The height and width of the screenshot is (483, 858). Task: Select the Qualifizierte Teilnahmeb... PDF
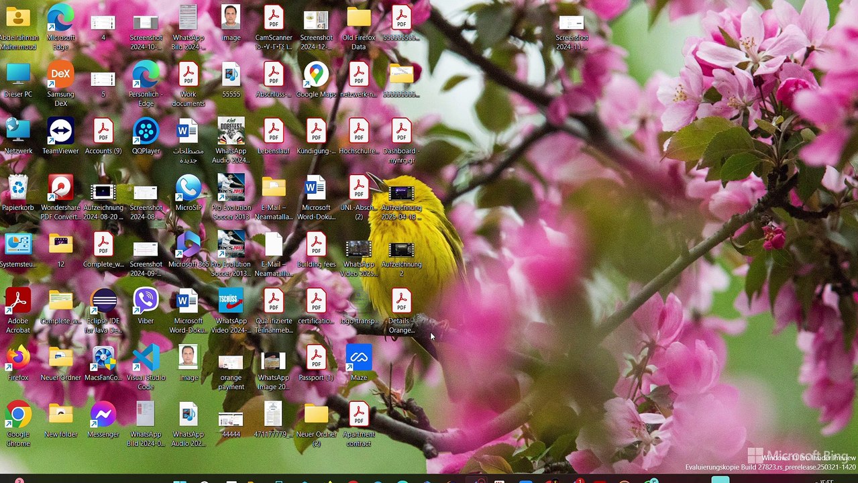coord(273,311)
